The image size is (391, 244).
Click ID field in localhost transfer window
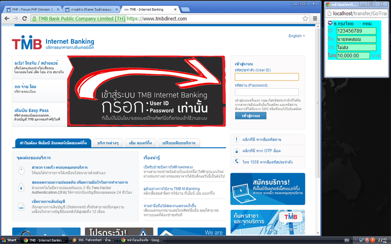coord(356,31)
